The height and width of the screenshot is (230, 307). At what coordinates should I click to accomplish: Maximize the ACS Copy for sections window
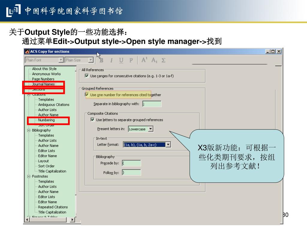pos(273,52)
